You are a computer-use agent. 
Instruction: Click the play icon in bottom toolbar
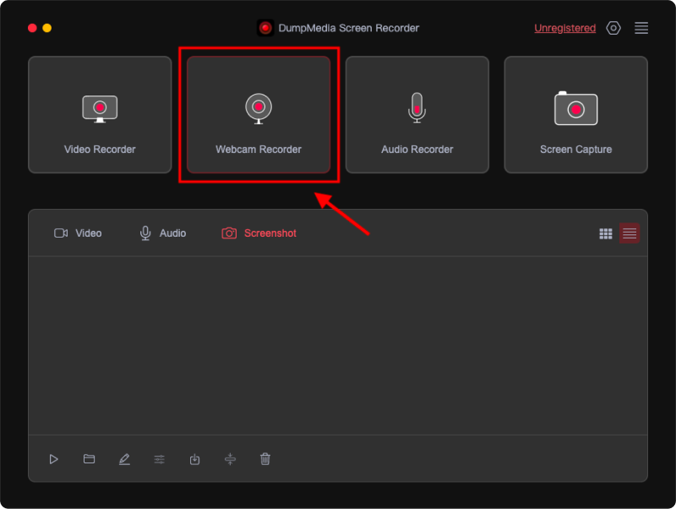pyautogui.click(x=53, y=459)
